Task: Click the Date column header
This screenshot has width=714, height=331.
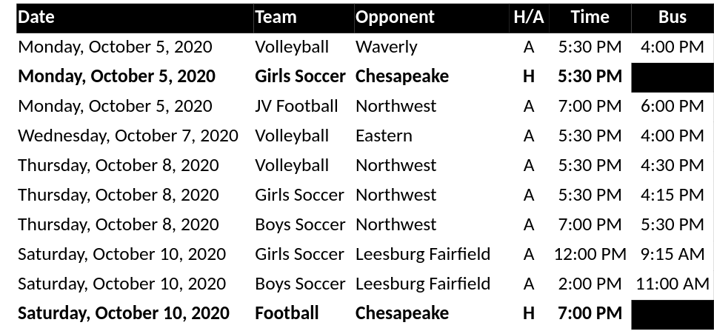Action: click(x=36, y=17)
